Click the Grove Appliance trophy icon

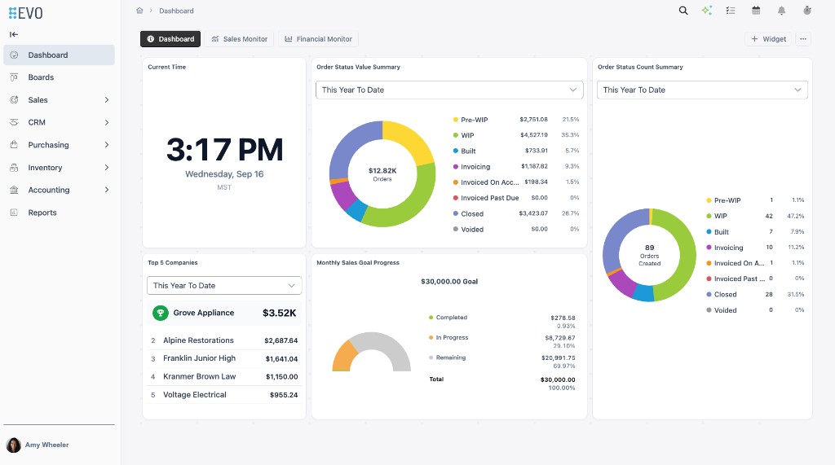pos(161,313)
